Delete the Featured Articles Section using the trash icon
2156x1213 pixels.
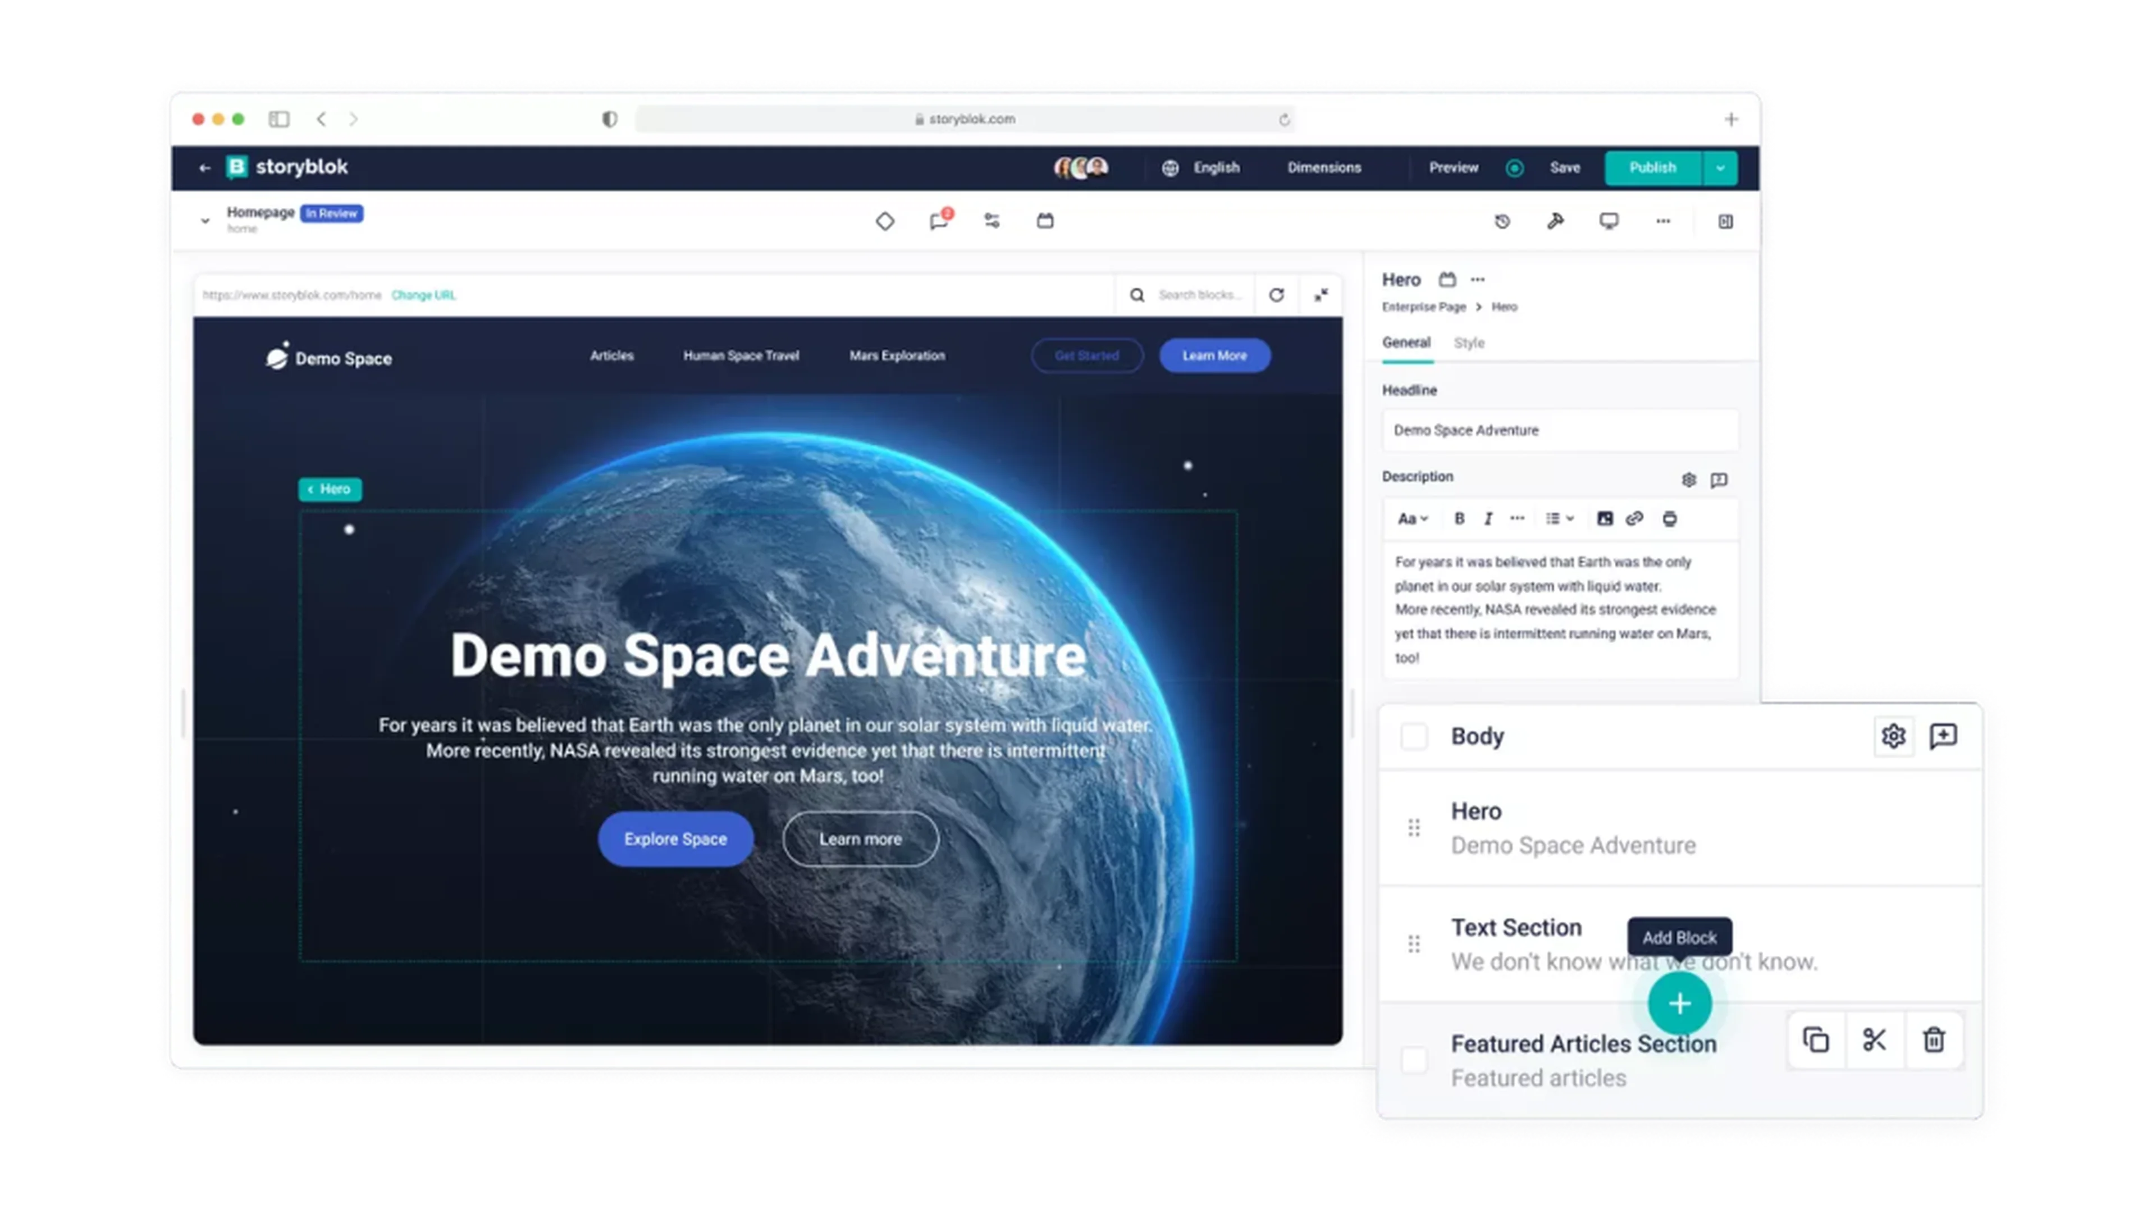tap(1934, 1039)
